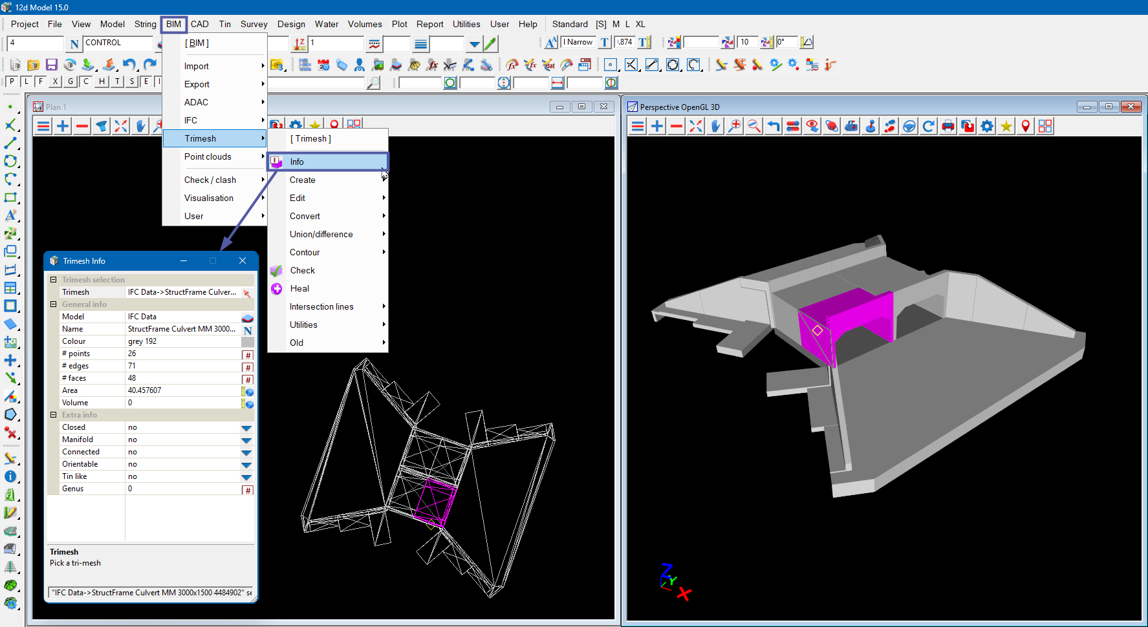The image size is (1148, 627).
Task: Click the trimesh pick arrow icon
Action: pyautogui.click(x=247, y=293)
